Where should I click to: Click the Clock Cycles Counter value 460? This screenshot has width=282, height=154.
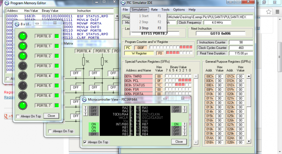click(x=241, y=48)
